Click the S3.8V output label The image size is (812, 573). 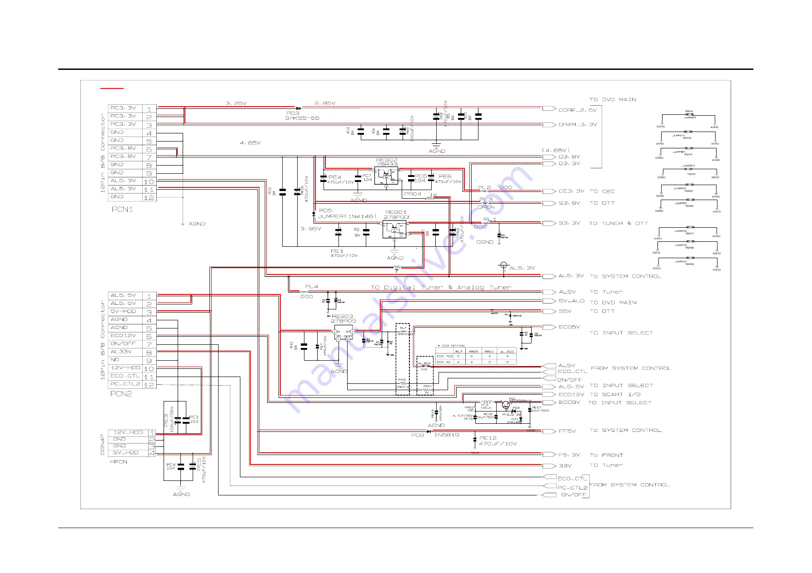coord(569,203)
